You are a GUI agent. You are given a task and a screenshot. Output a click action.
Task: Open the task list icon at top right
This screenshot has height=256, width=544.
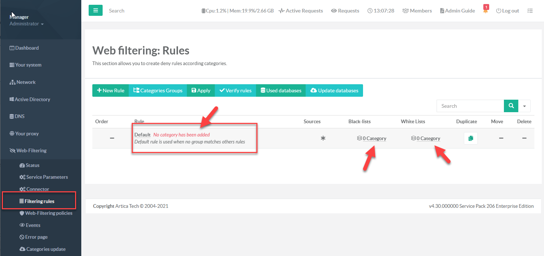530,11
